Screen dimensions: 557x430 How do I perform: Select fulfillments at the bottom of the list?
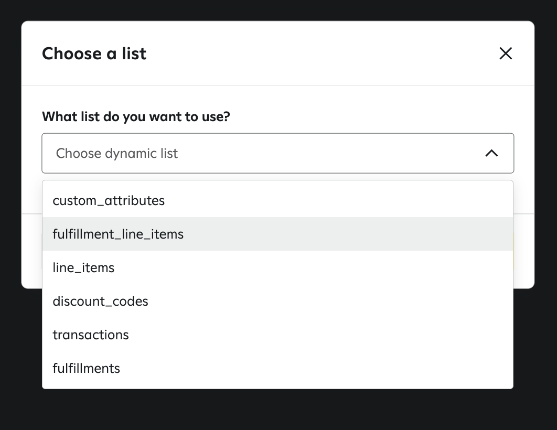click(87, 368)
